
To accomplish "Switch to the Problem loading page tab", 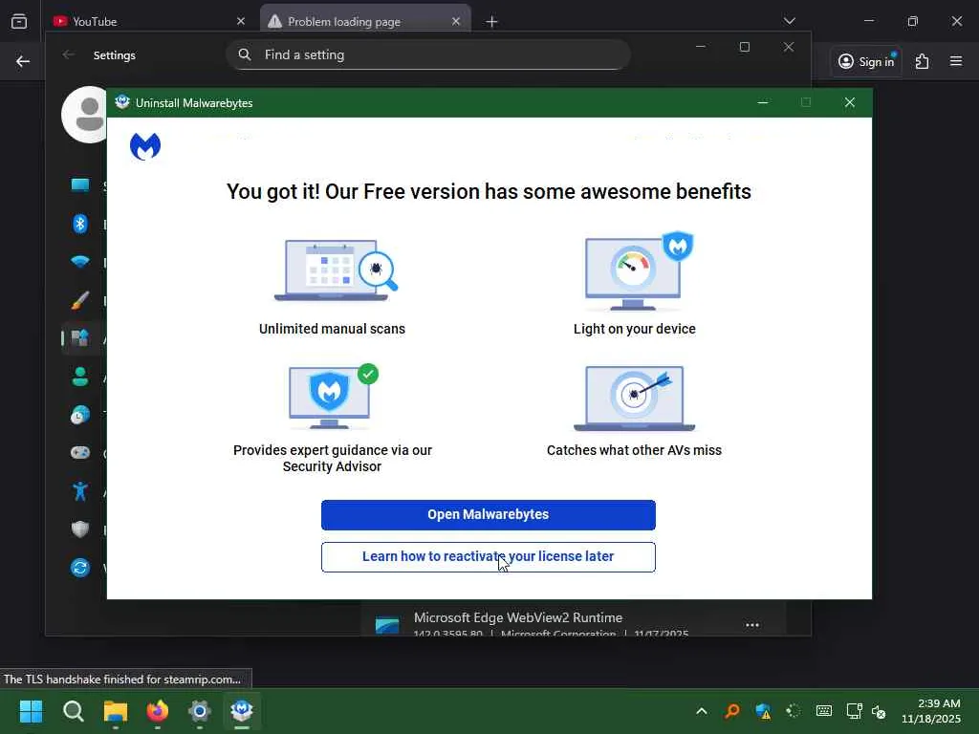I will pos(365,21).
